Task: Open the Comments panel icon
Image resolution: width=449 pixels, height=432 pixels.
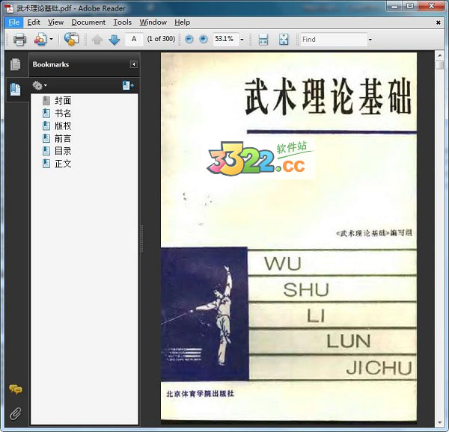Action: coord(16,389)
